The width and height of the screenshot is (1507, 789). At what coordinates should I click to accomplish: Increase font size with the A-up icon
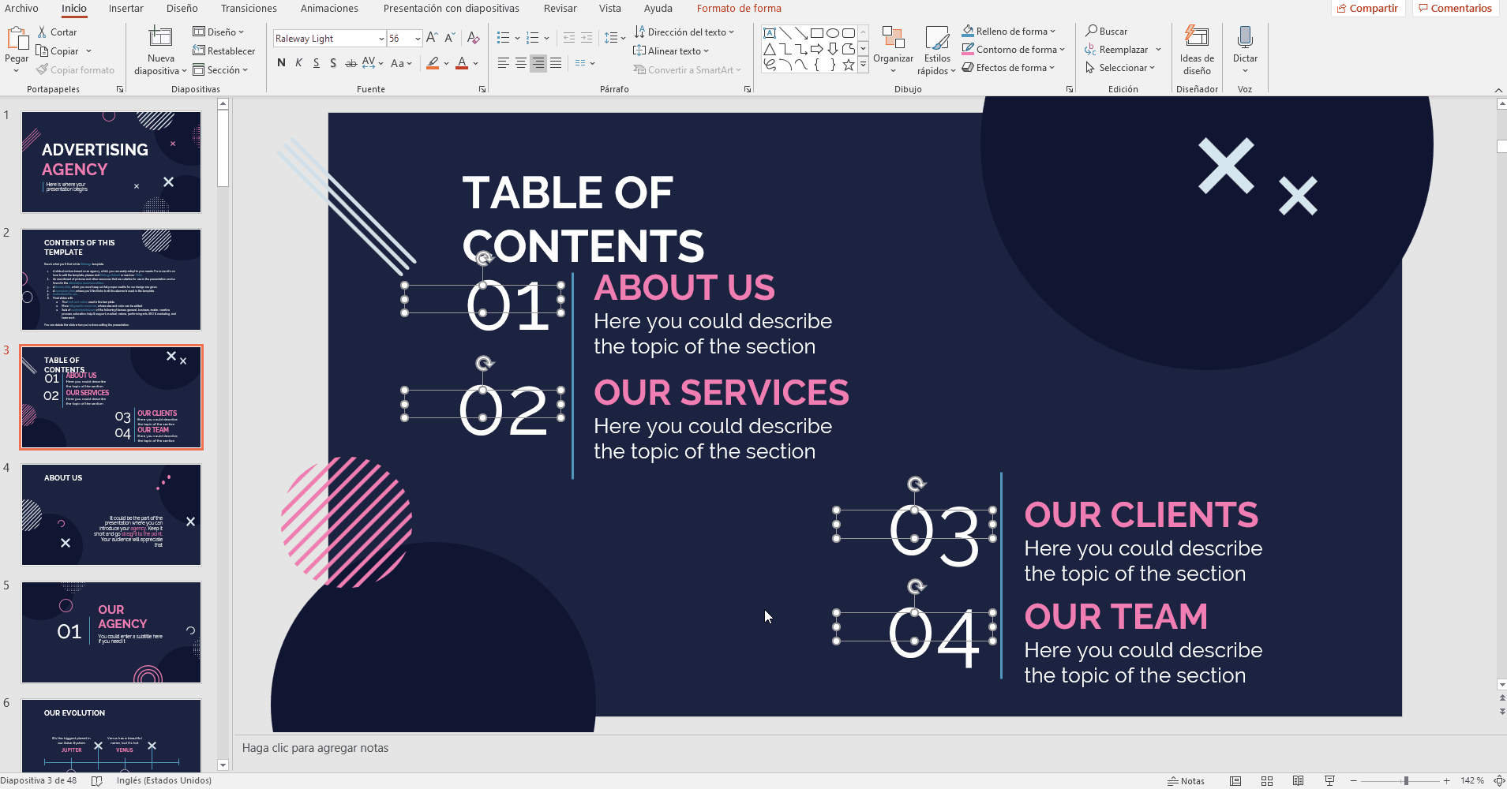point(431,38)
